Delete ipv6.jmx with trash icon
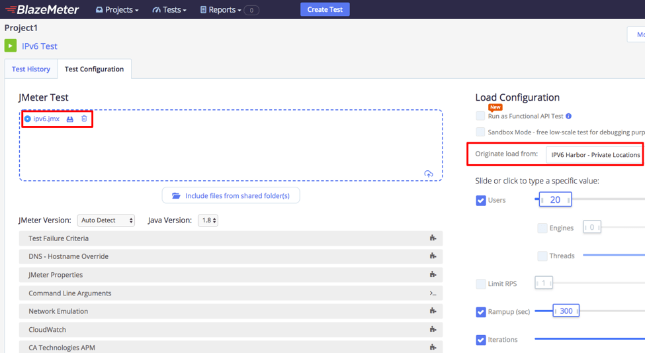645x353 pixels. 84,119
